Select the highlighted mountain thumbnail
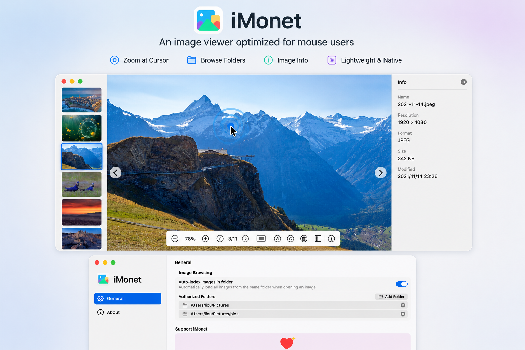Screen dimensions: 525x350 click(x=81, y=157)
